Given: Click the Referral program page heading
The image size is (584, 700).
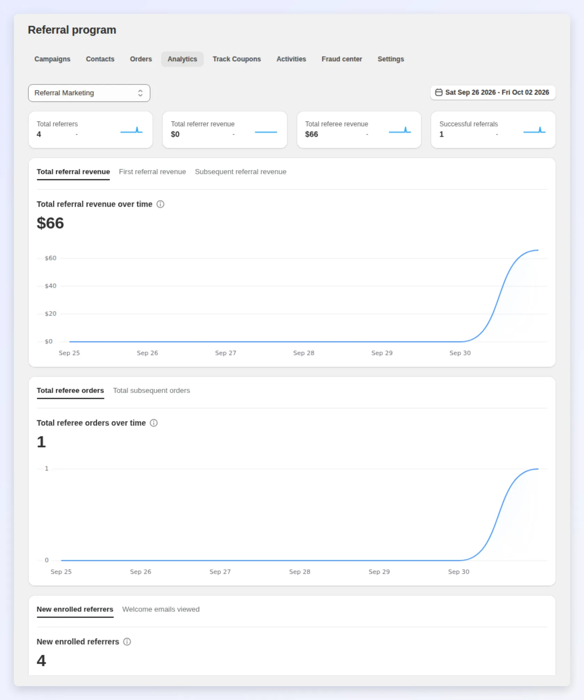Looking at the screenshot, I should pyautogui.click(x=72, y=30).
